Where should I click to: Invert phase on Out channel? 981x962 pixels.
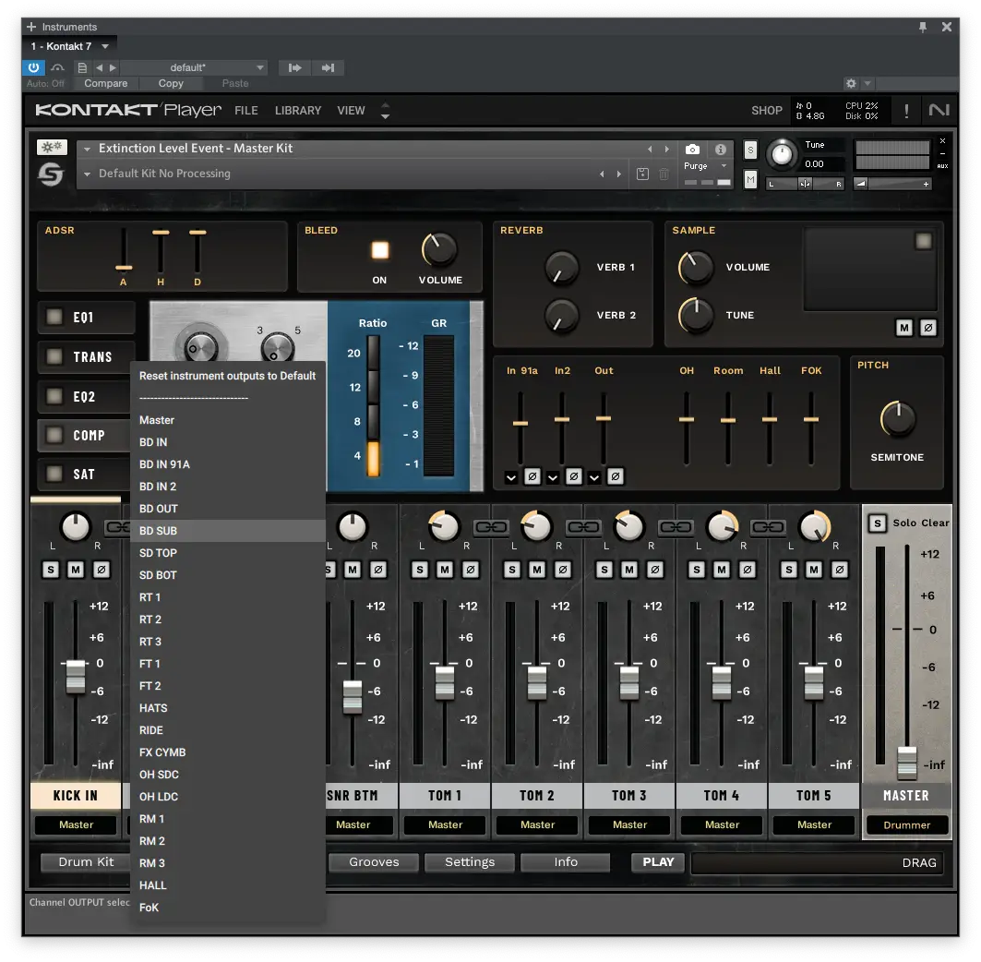(615, 477)
